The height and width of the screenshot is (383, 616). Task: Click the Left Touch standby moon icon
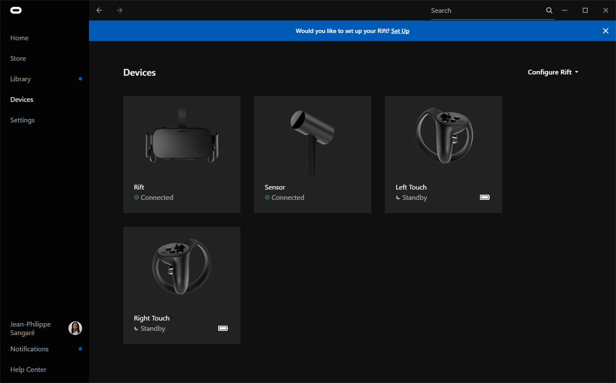pyautogui.click(x=398, y=197)
